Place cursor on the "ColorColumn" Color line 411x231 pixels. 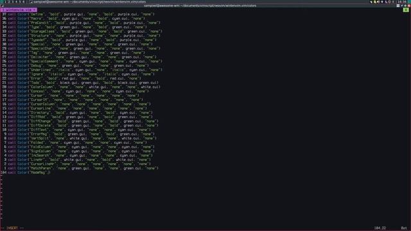coord(84,87)
